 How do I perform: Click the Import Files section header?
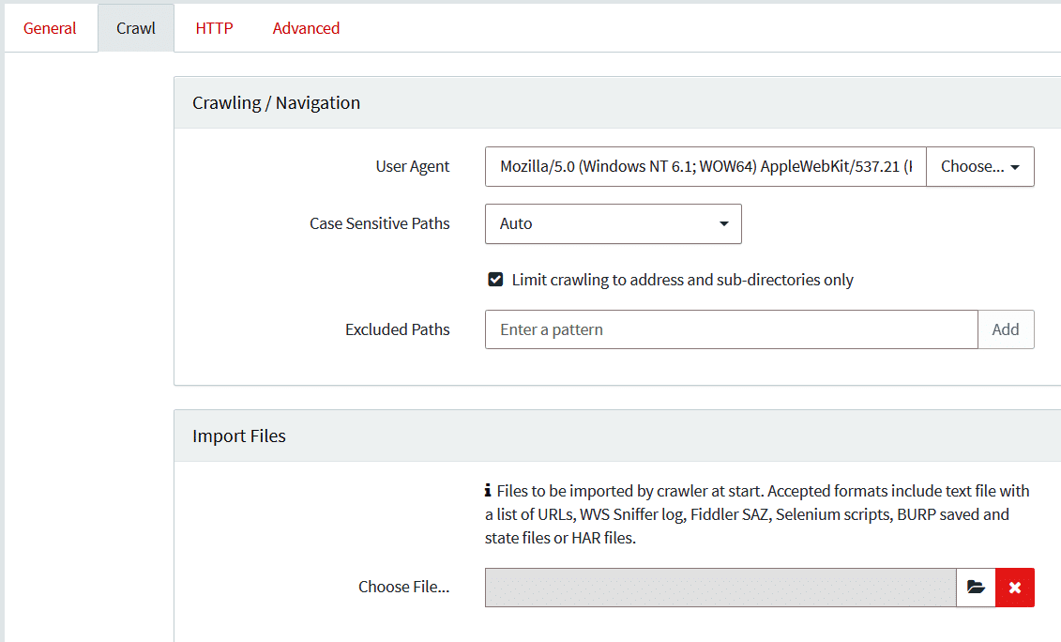(x=239, y=436)
